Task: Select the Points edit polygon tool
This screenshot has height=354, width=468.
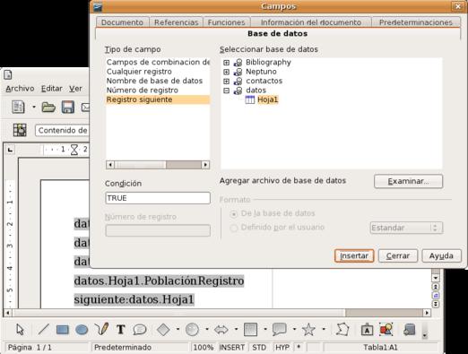Action: 342,329
